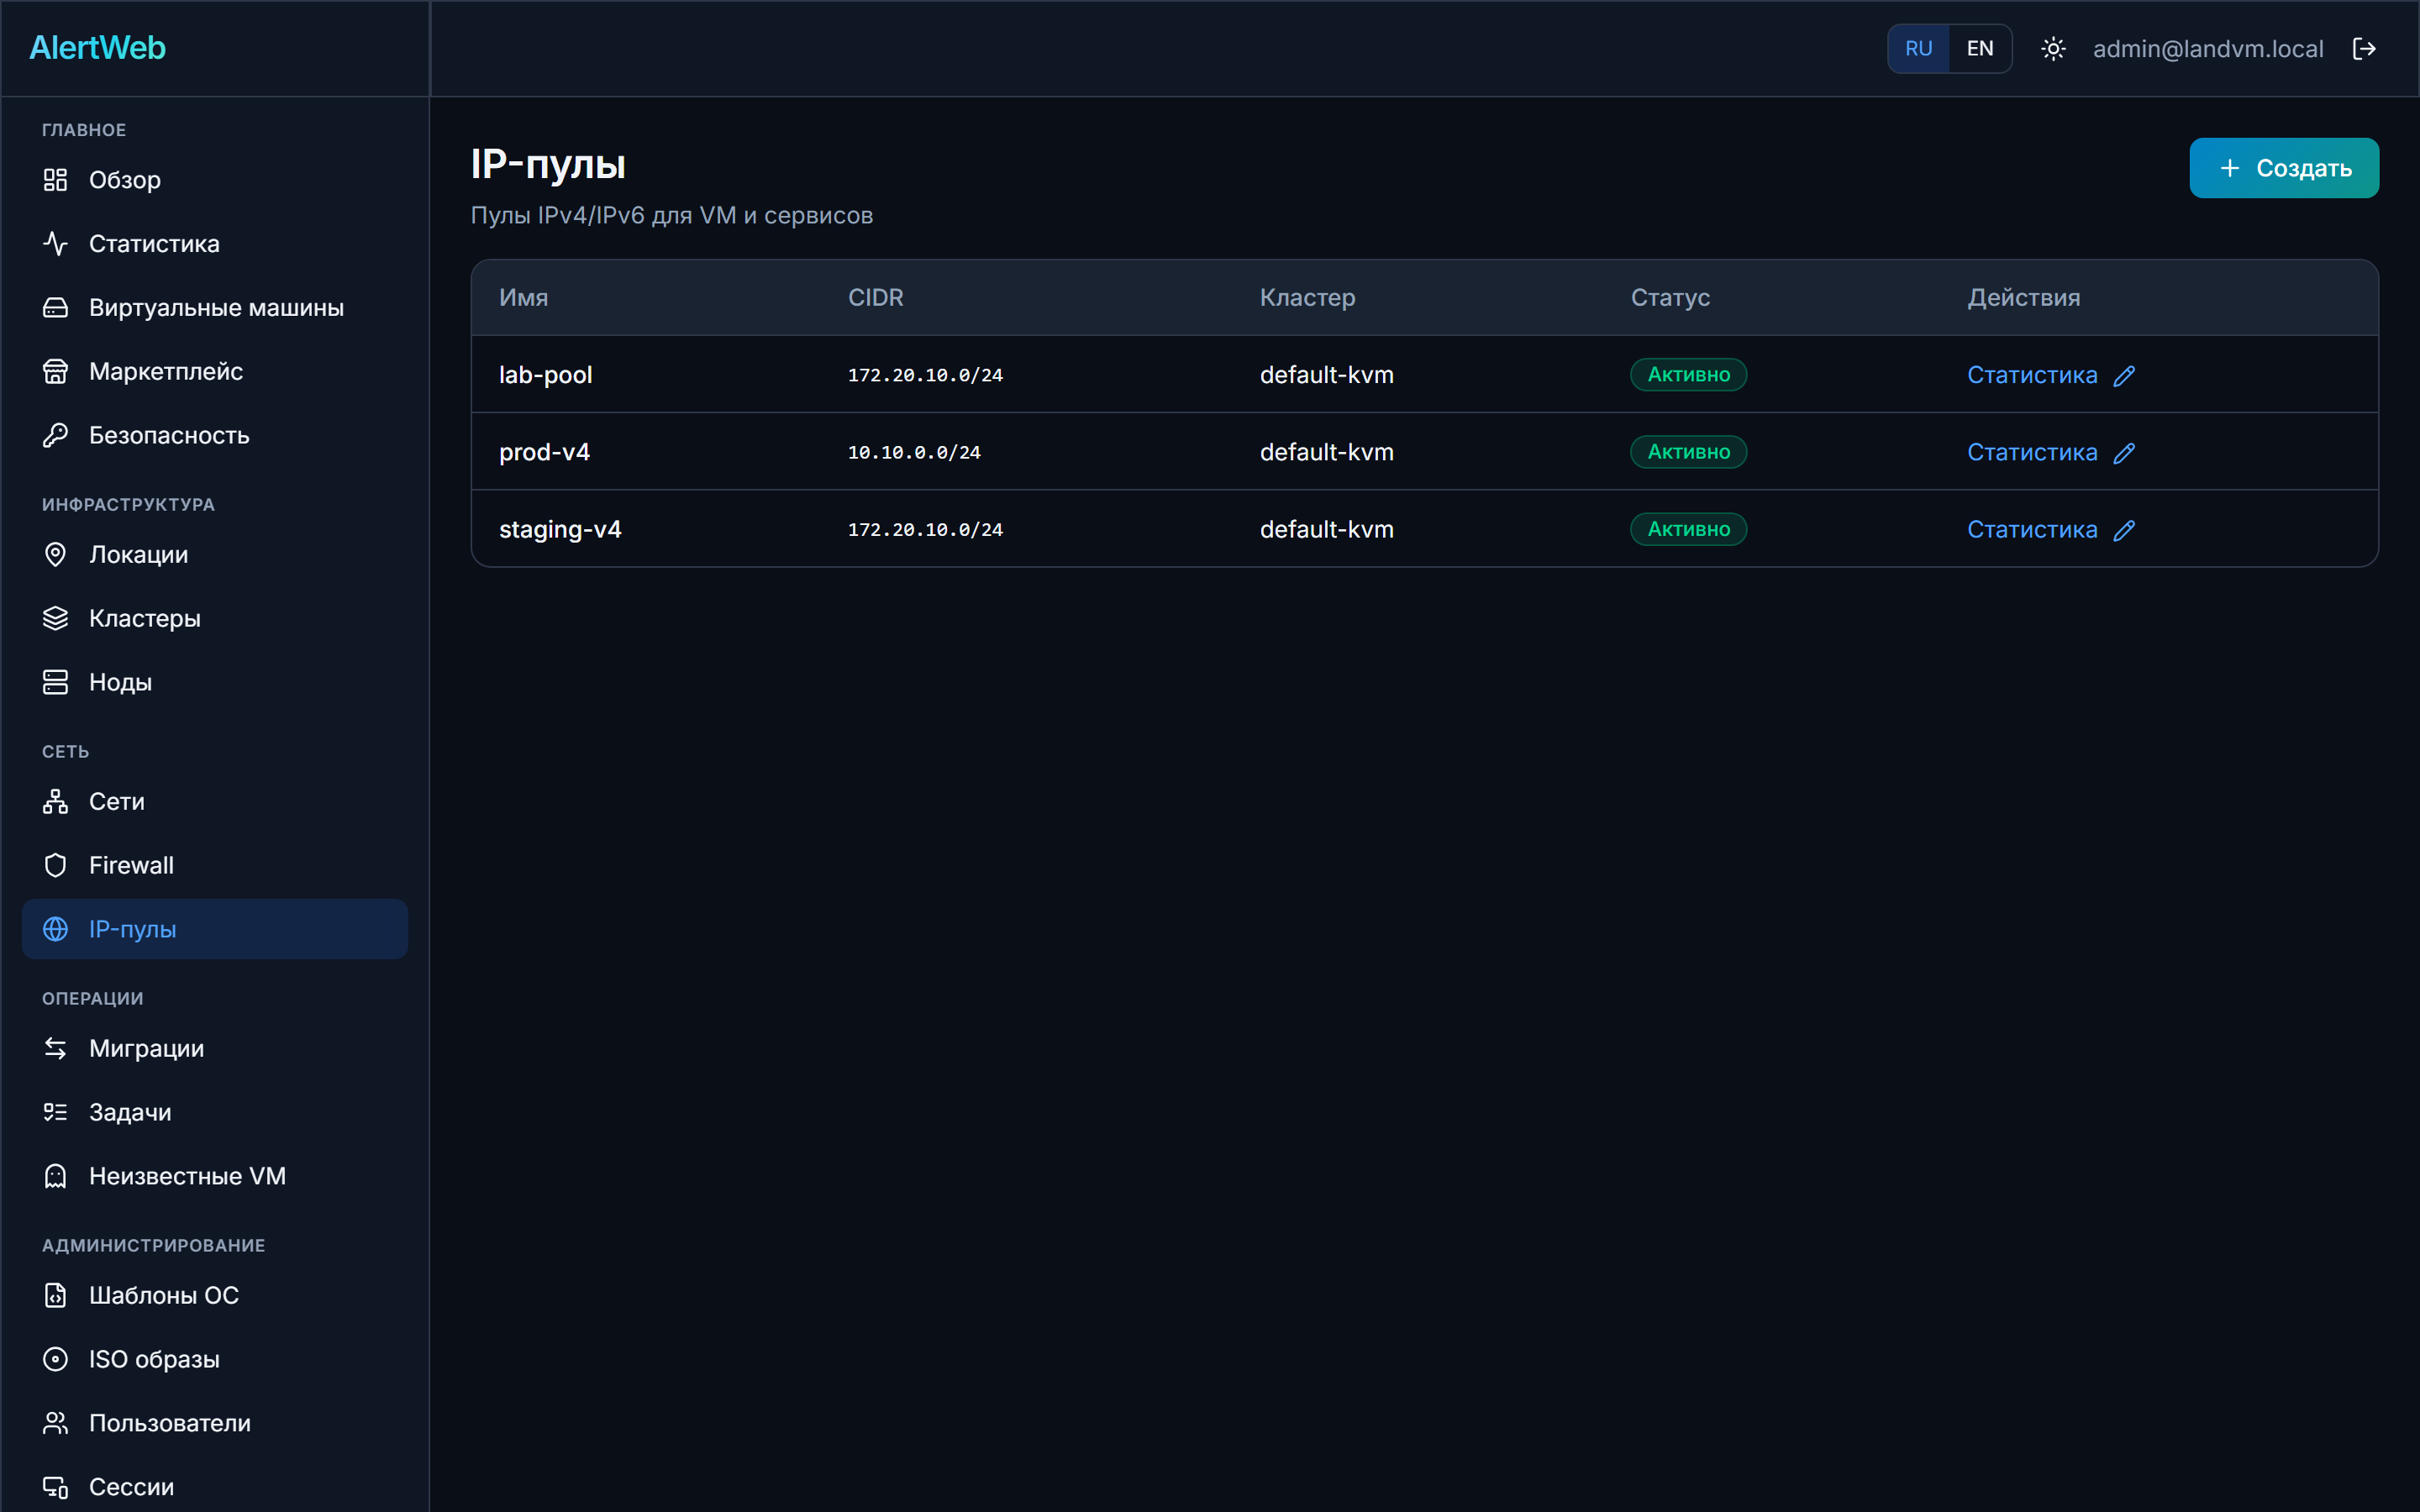Click the Маркетплейс store icon
The height and width of the screenshot is (1512, 2420).
55,372
